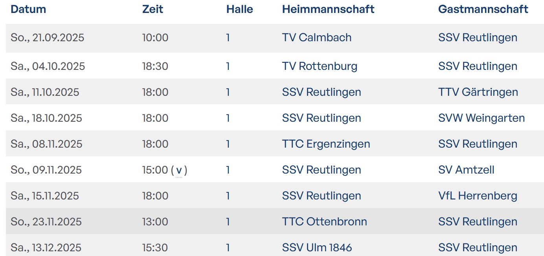544x256 pixels.
Task: Click the Zeit column header
Action: (153, 9)
